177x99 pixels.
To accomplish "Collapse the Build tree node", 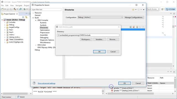I will pos(33,18).
